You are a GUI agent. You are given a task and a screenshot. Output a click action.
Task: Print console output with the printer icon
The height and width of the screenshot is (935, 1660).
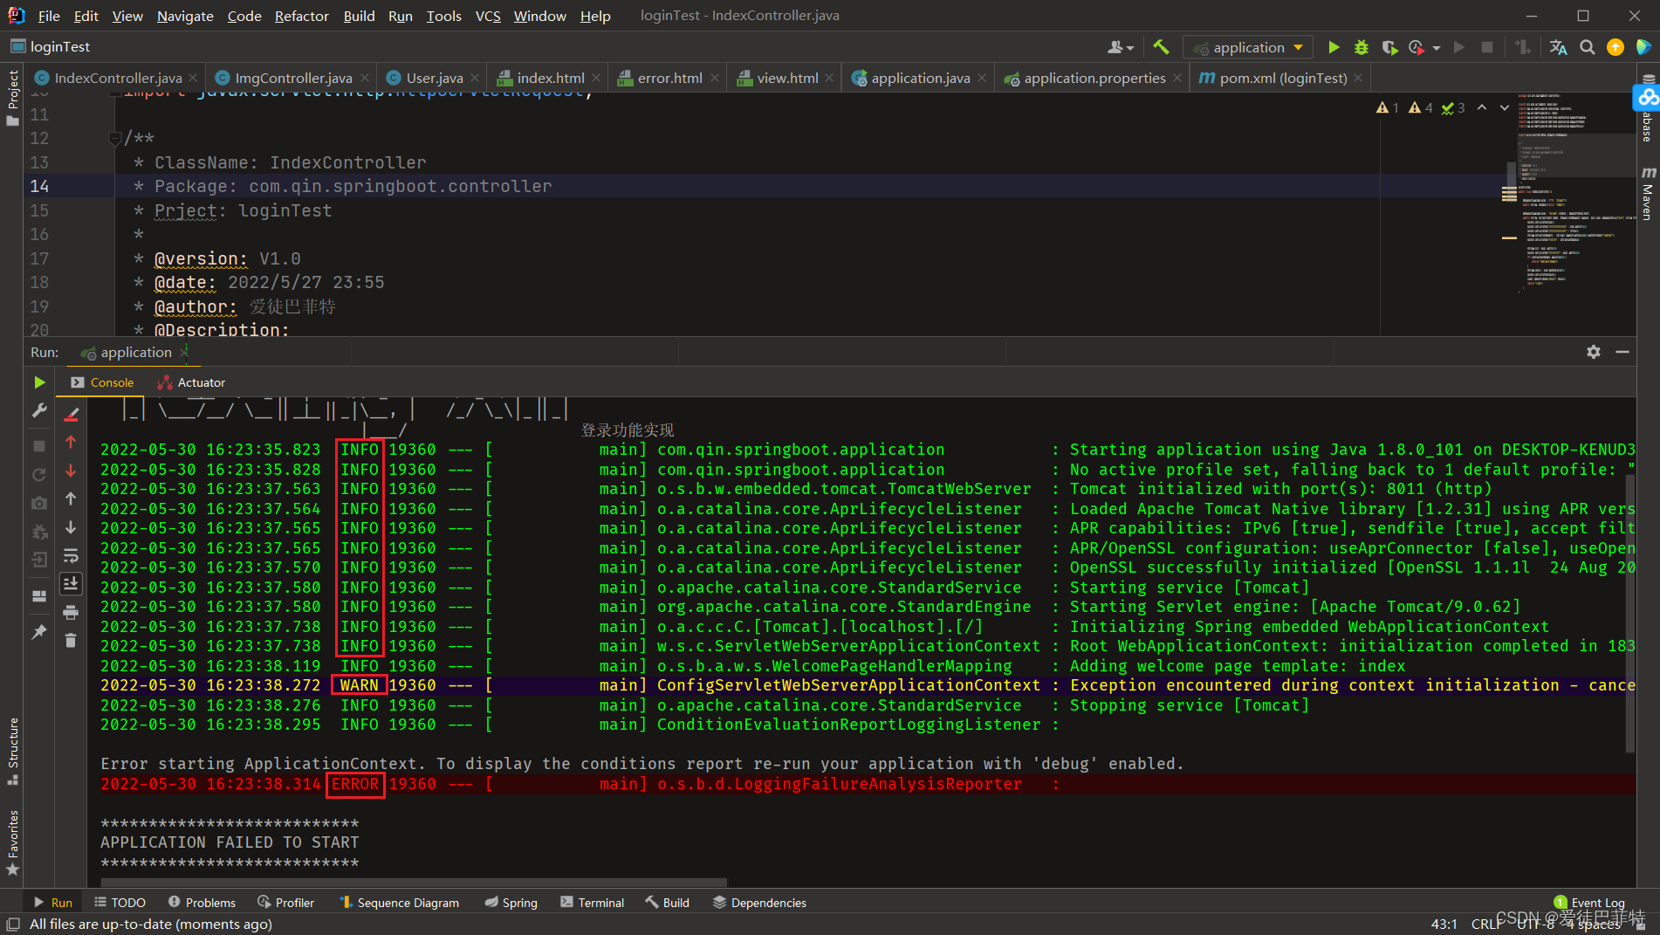tap(72, 612)
